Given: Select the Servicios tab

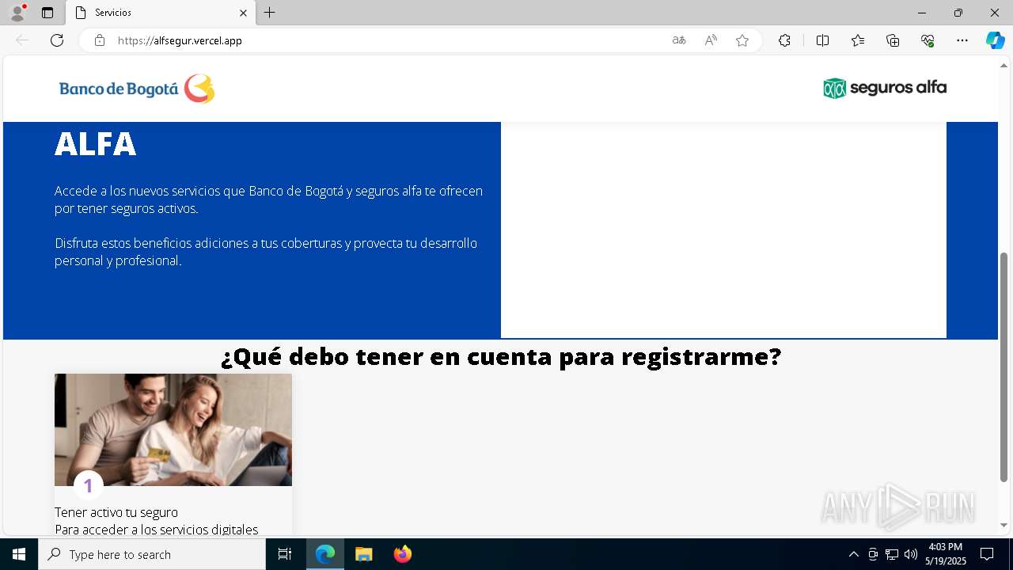Looking at the screenshot, I should tap(161, 13).
